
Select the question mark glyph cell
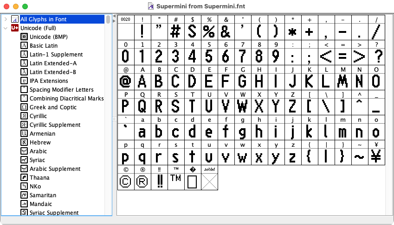coord(376,53)
